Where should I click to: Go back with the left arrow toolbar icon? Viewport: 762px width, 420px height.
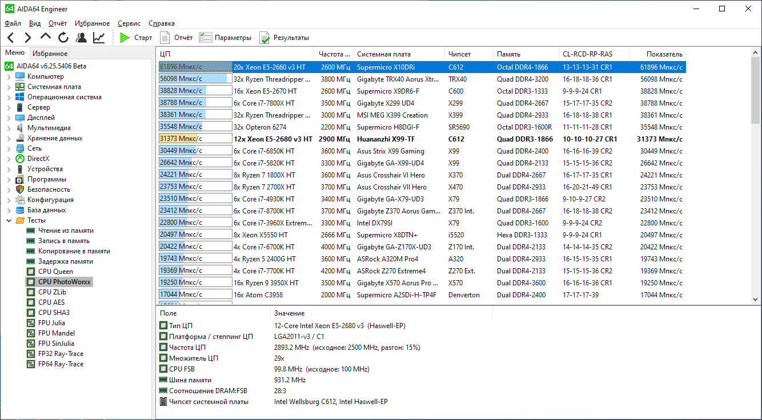(11, 38)
